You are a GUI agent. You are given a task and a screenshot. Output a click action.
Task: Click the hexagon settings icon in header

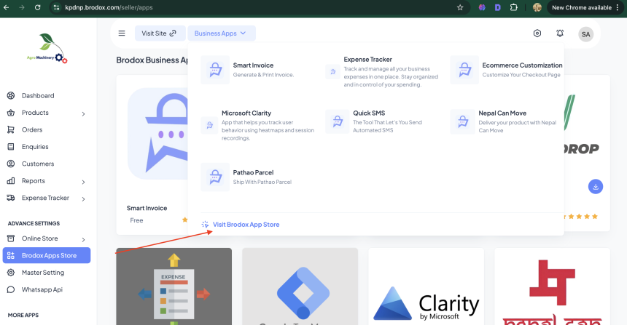(x=537, y=33)
